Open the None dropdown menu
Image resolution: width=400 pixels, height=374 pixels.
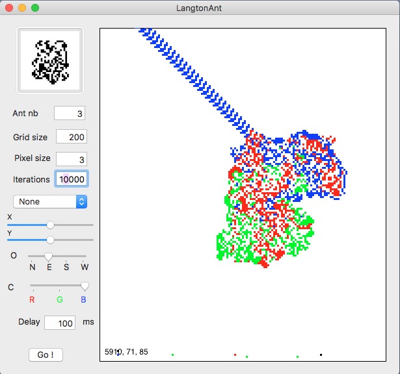click(x=50, y=202)
